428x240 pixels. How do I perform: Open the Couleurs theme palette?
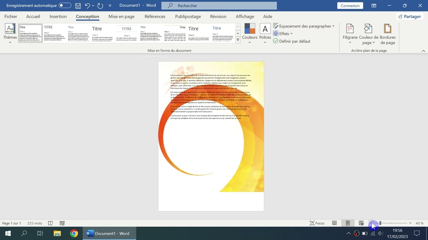[x=250, y=34]
